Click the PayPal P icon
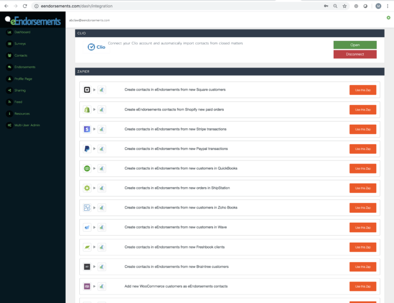 tap(87, 149)
